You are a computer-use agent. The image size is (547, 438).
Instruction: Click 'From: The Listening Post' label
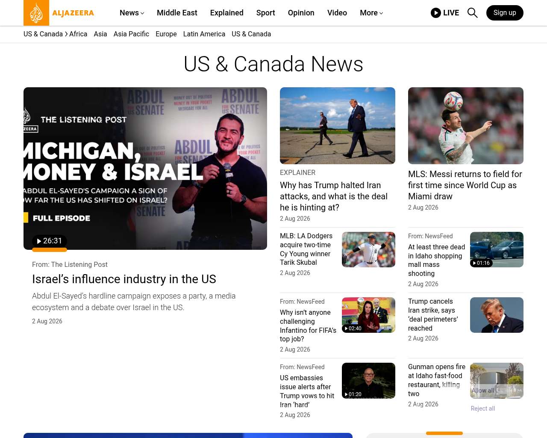70,264
